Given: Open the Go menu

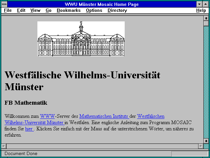Looking at the screenshot, I should point(49,11).
